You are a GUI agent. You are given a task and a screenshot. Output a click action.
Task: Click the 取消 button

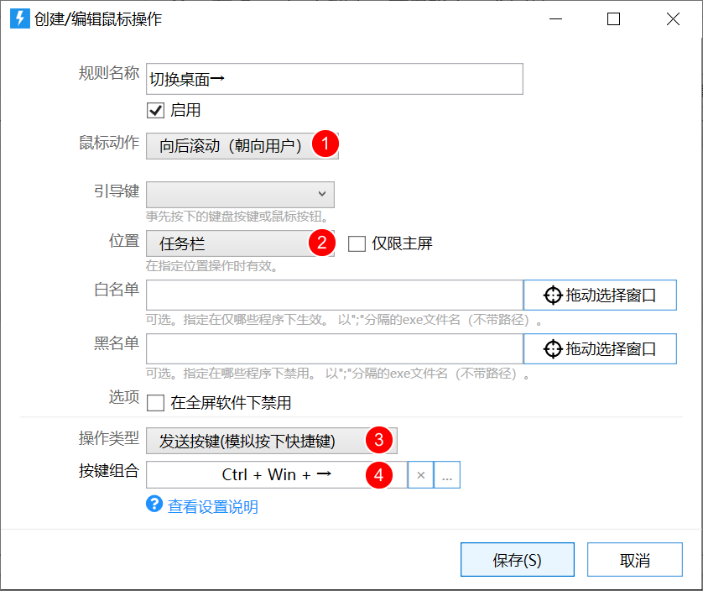point(635,560)
